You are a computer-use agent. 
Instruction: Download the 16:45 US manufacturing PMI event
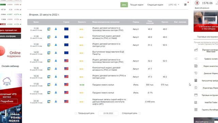click(56, 61)
